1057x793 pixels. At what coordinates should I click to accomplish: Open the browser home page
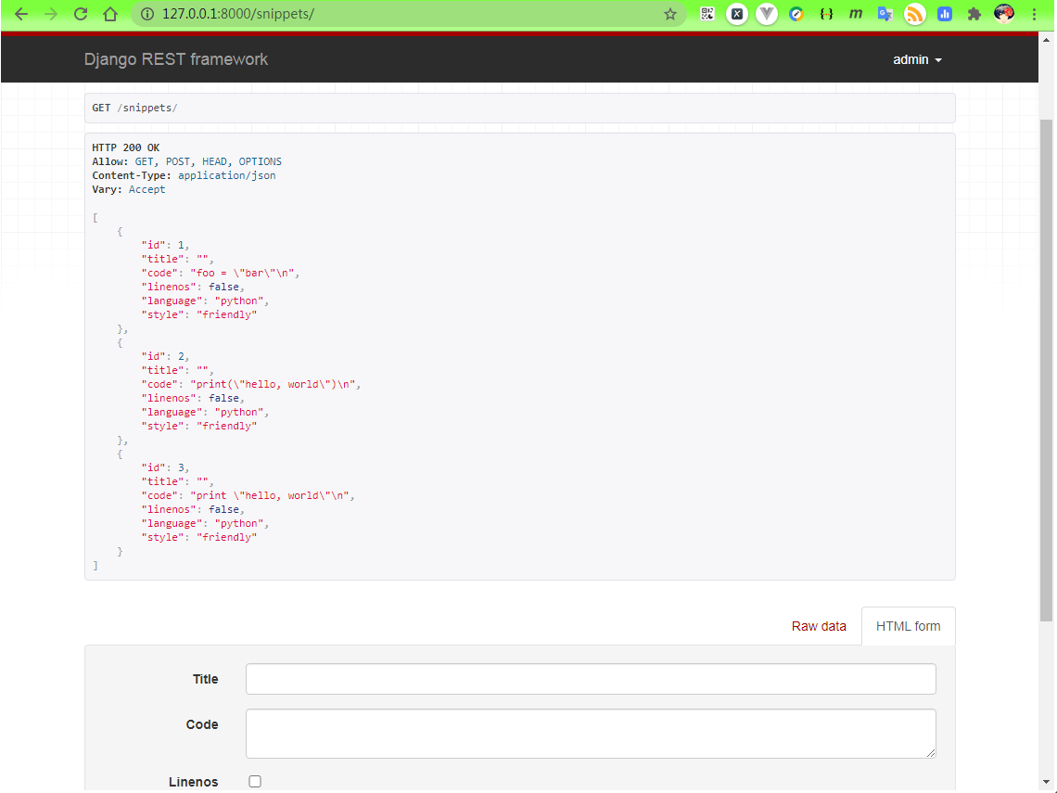(x=110, y=14)
